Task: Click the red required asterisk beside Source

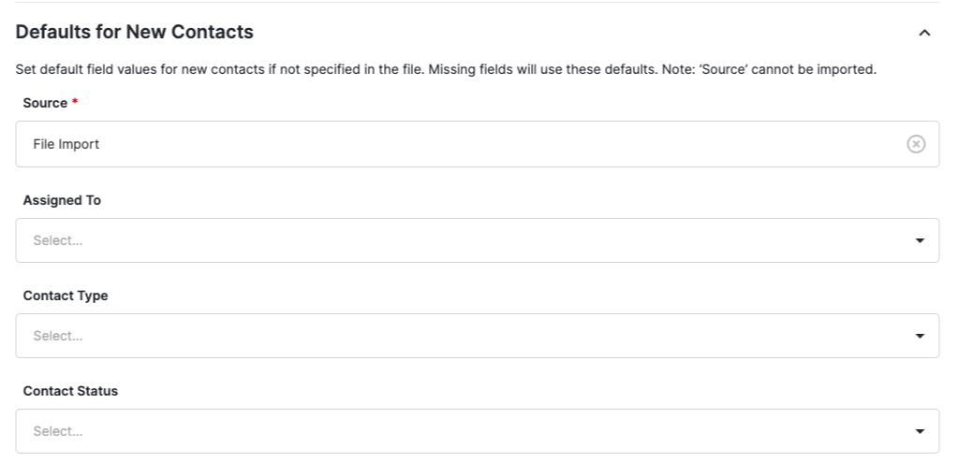Action: coord(75,102)
